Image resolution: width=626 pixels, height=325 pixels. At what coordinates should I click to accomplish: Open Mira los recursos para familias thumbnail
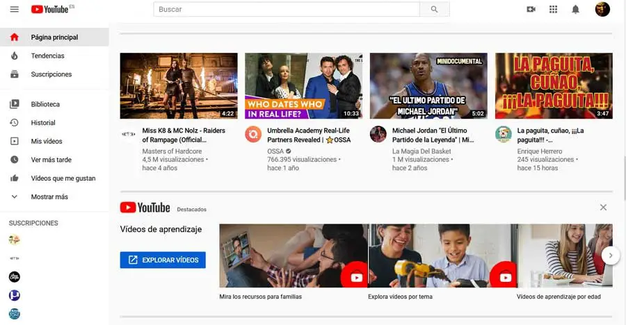coord(294,256)
